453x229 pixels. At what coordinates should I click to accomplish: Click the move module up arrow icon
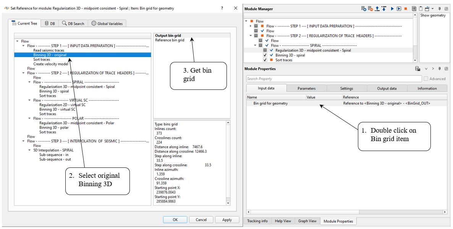coord(377,9)
